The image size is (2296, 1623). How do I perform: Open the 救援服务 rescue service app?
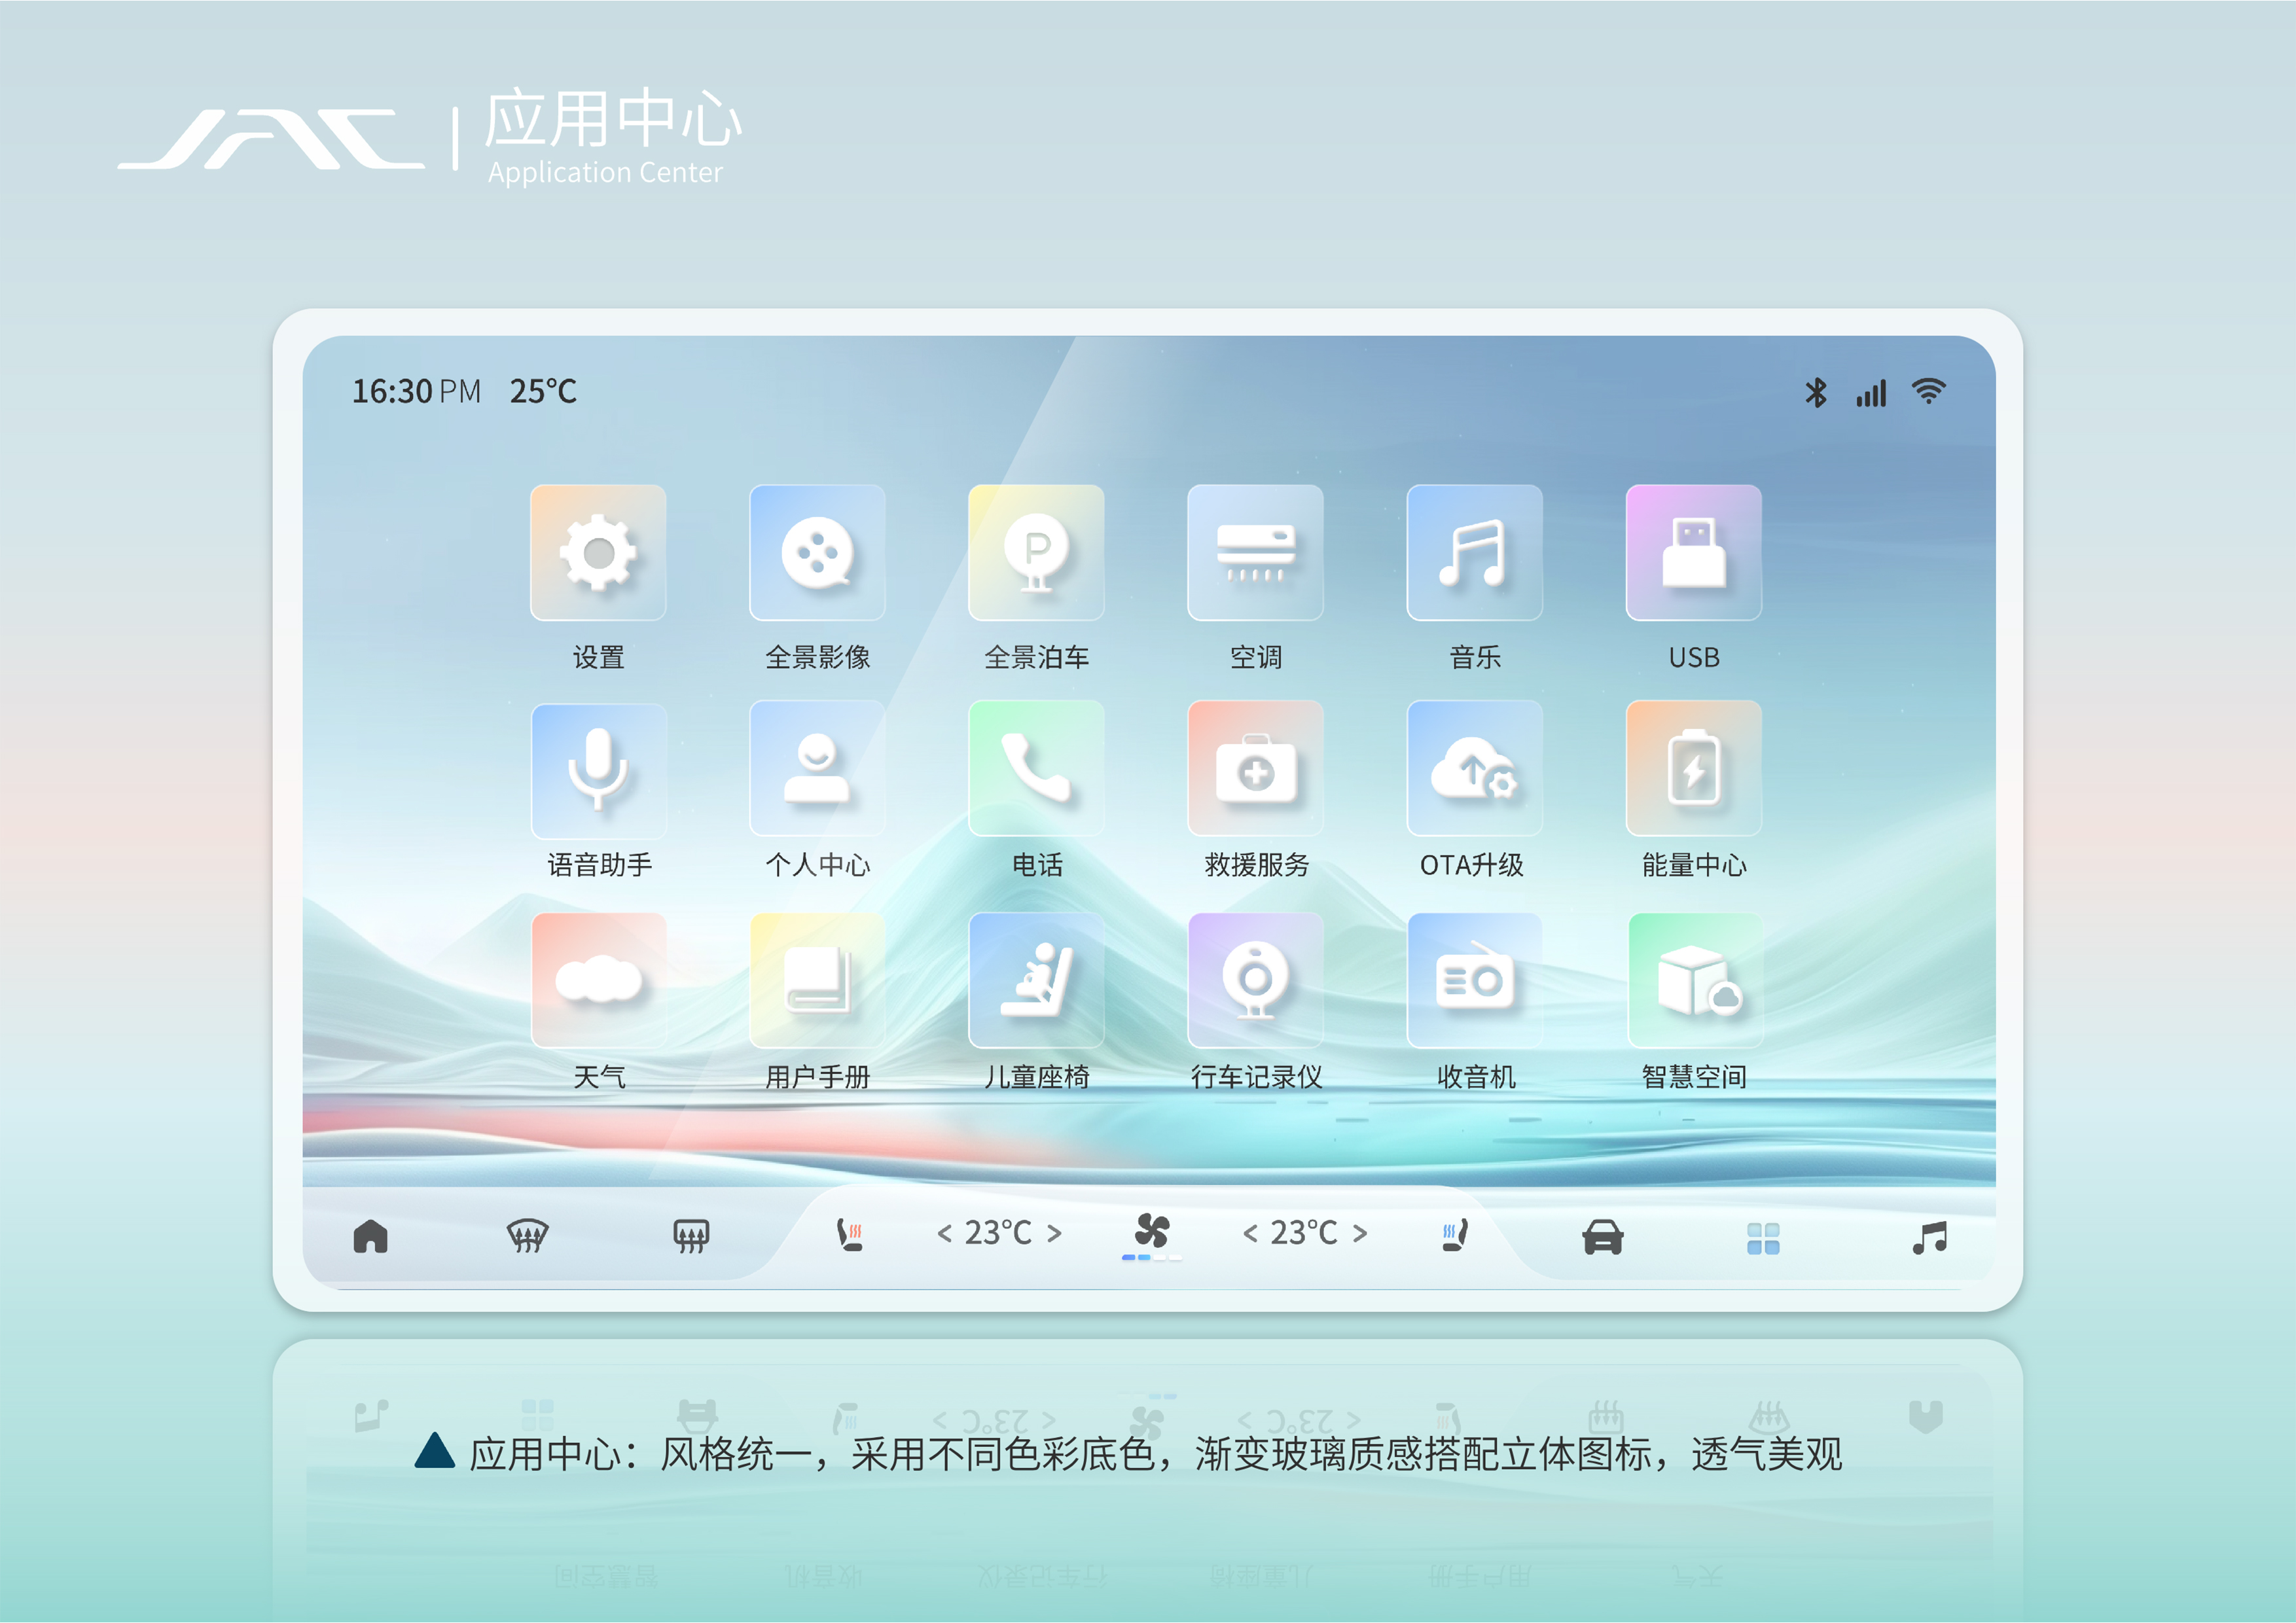click(1255, 769)
